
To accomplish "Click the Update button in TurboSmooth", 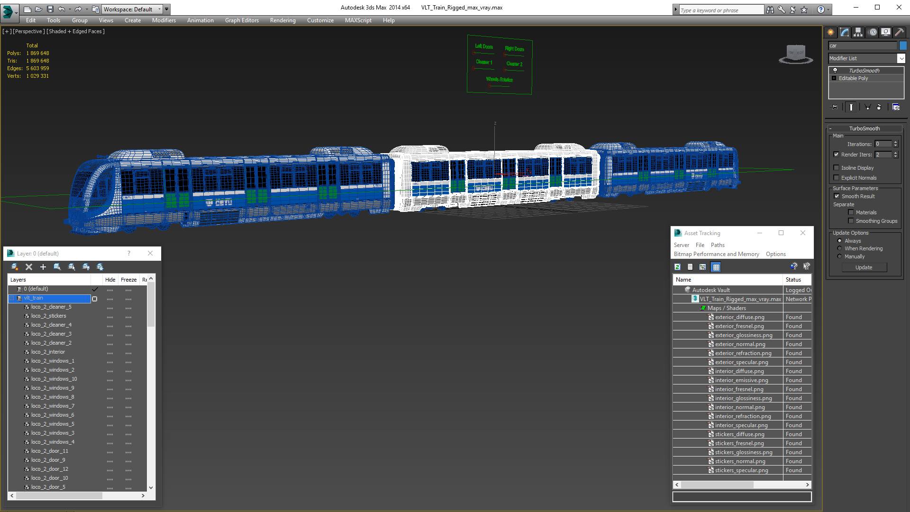I will tap(864, 267).
